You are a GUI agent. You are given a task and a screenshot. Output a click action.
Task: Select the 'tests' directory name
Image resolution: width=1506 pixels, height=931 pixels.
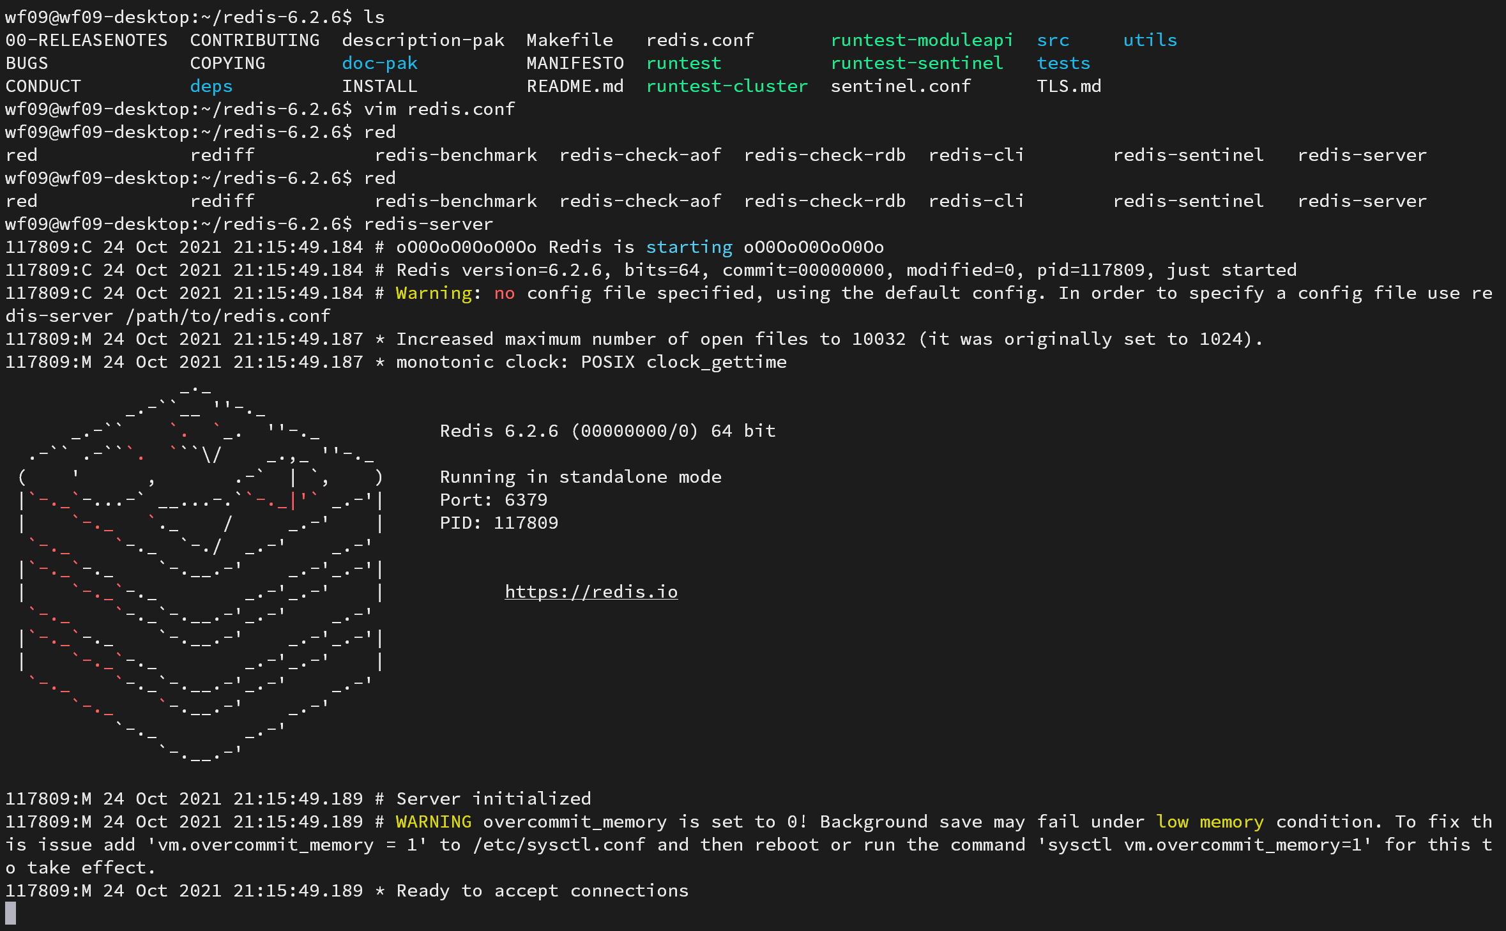pos(1063,63)
